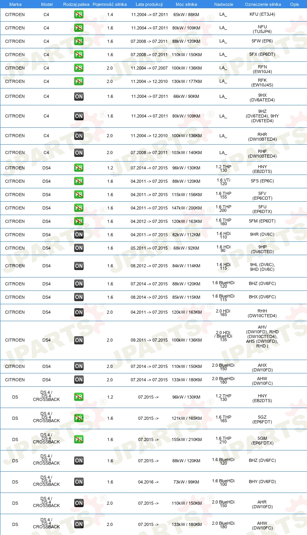
Task: Click the PB fuel icon in the NFU (TU5JP4) row
Action: 79,28
